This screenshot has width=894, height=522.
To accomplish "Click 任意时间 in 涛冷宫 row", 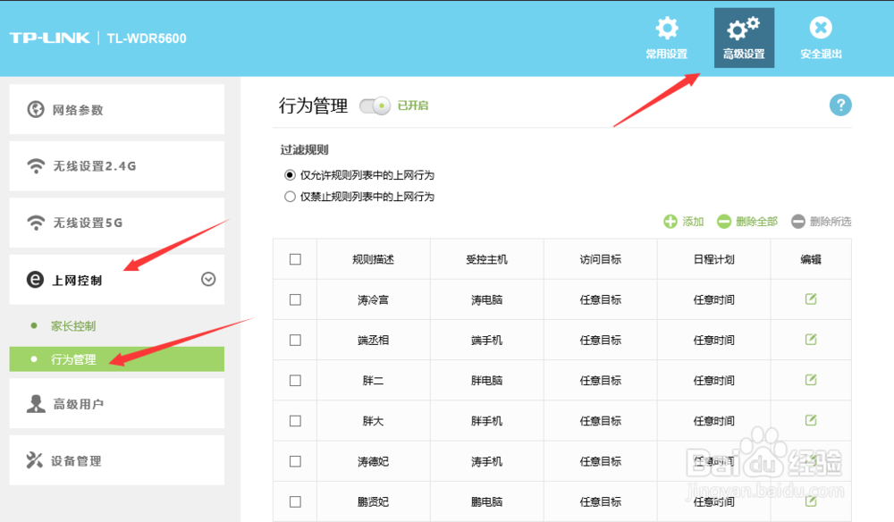I will 713,299.
